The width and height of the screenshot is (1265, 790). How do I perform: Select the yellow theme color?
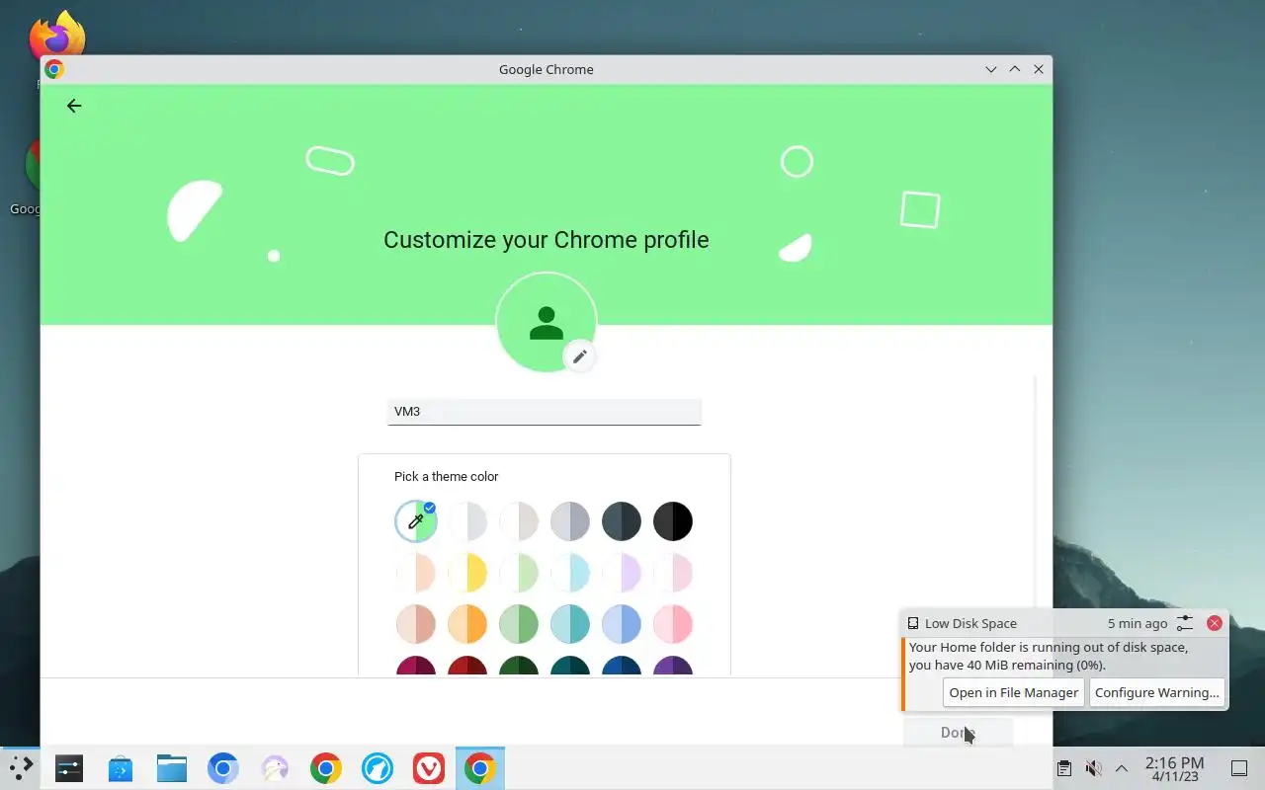(x=467, y=573)
